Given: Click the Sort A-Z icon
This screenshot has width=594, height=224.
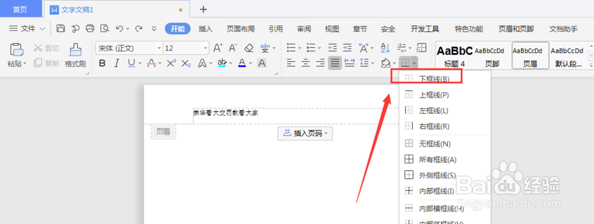Looking at the screenshot, I should [385, 48].
